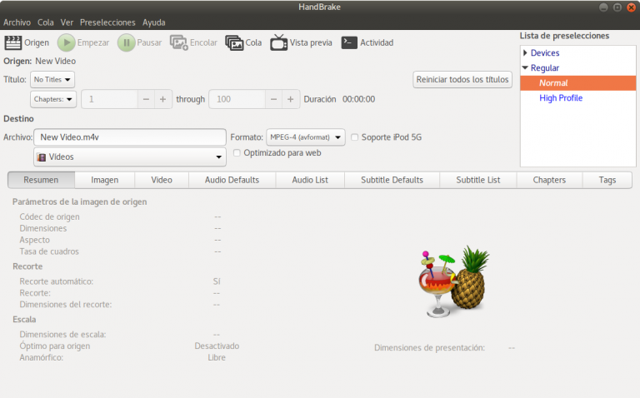Image resolution: width=640 pixels, height=398 pixels.
Task: Click the Libre value for Anamórfico
Action: 217,358
